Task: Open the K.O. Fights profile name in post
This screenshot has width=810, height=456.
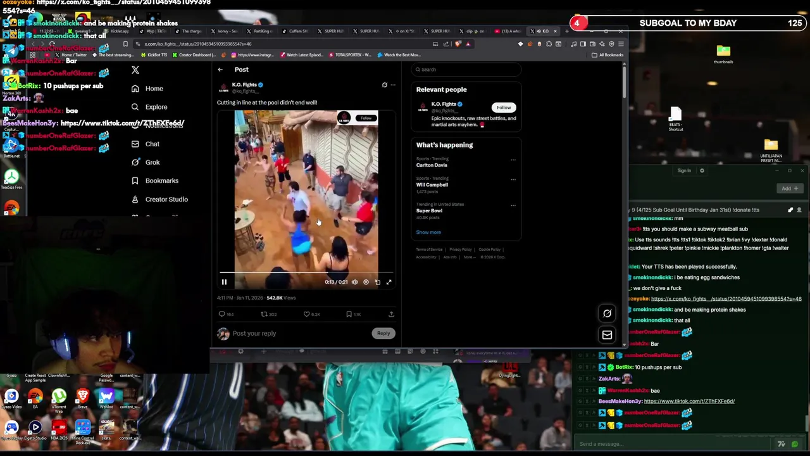Action: (x=244, y=85)
